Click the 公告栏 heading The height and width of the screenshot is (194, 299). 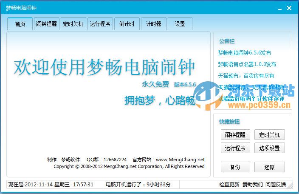coord(227,41)
